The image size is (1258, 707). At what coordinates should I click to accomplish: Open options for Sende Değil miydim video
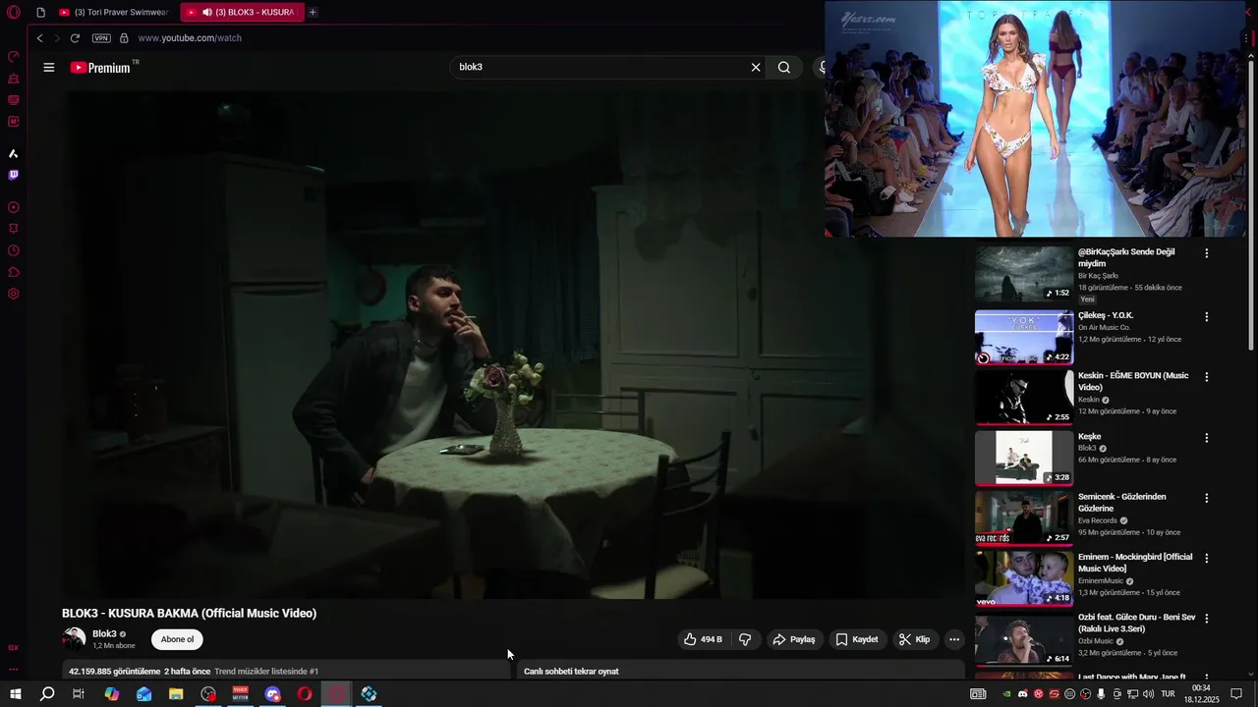tap(1207, 253)
